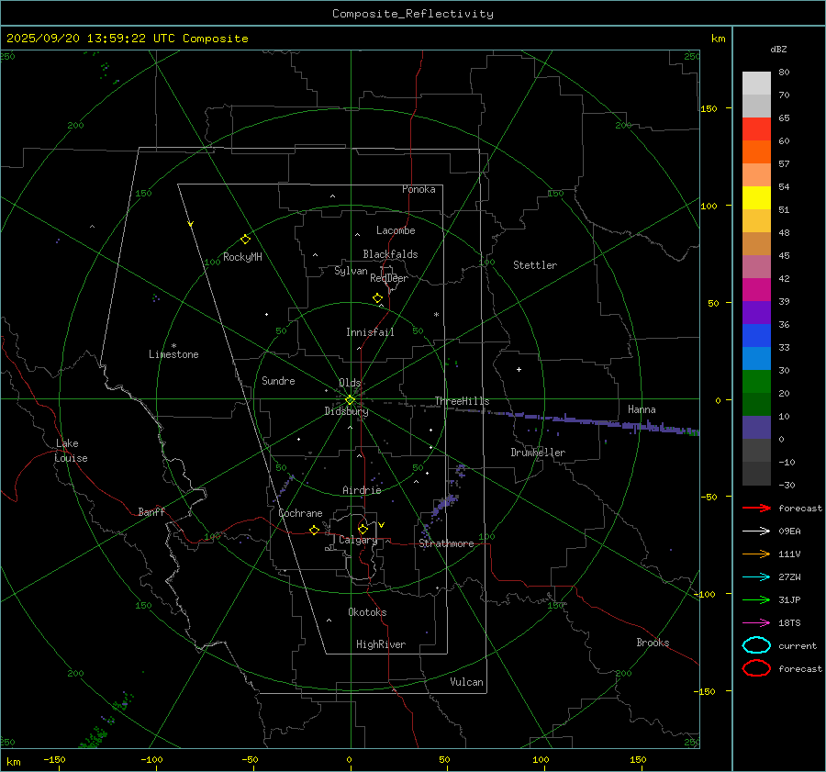Click the yellow diamond marker near Cochrane

(x=314, y=531)
